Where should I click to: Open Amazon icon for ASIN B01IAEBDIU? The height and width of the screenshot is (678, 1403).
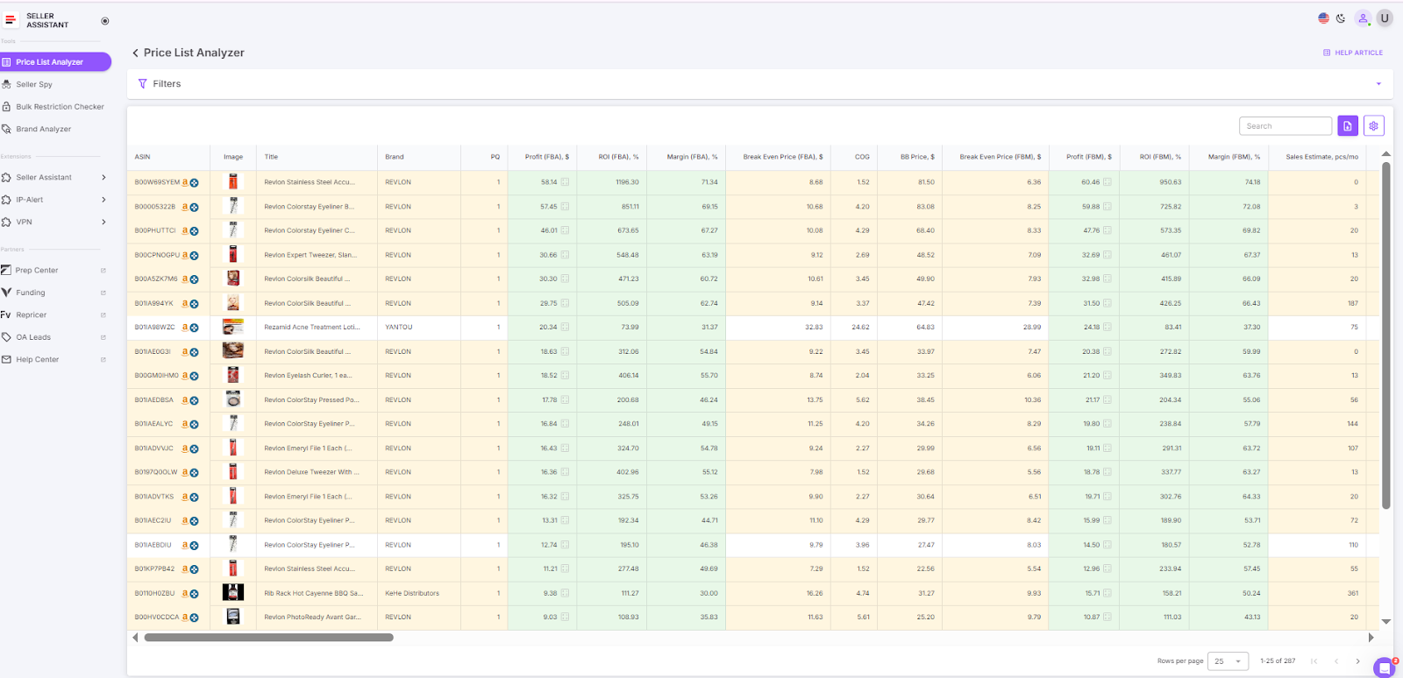(x=185, y=545)
